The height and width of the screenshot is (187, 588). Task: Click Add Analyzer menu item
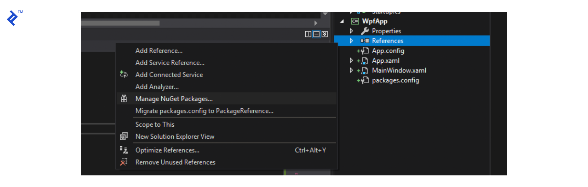[x=157, y=87]
